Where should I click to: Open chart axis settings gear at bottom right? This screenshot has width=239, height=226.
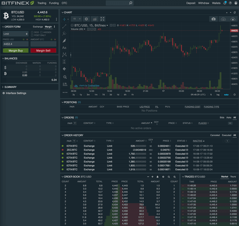click(235, 95)
